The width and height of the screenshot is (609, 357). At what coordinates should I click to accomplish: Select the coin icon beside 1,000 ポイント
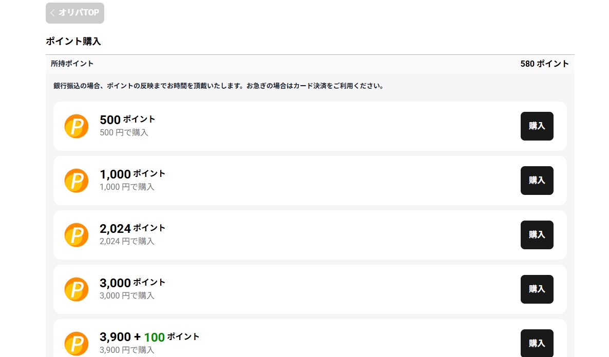tap(77, 181)
